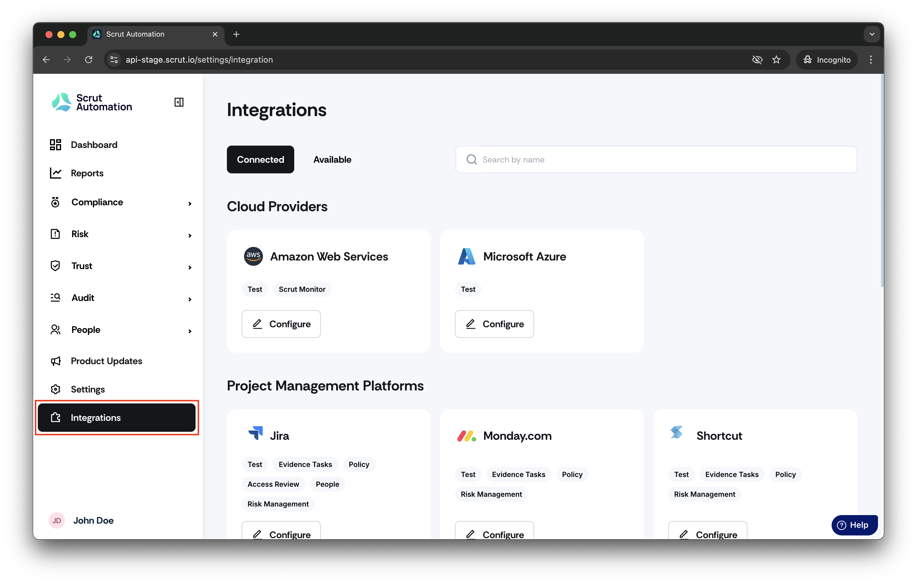Expand the Compliance menu chevron
917x583 pixels.
[190, 204]
